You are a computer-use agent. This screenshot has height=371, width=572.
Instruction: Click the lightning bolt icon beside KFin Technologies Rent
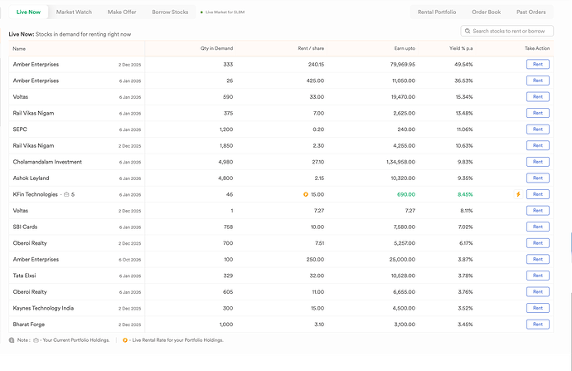(518, 194)
